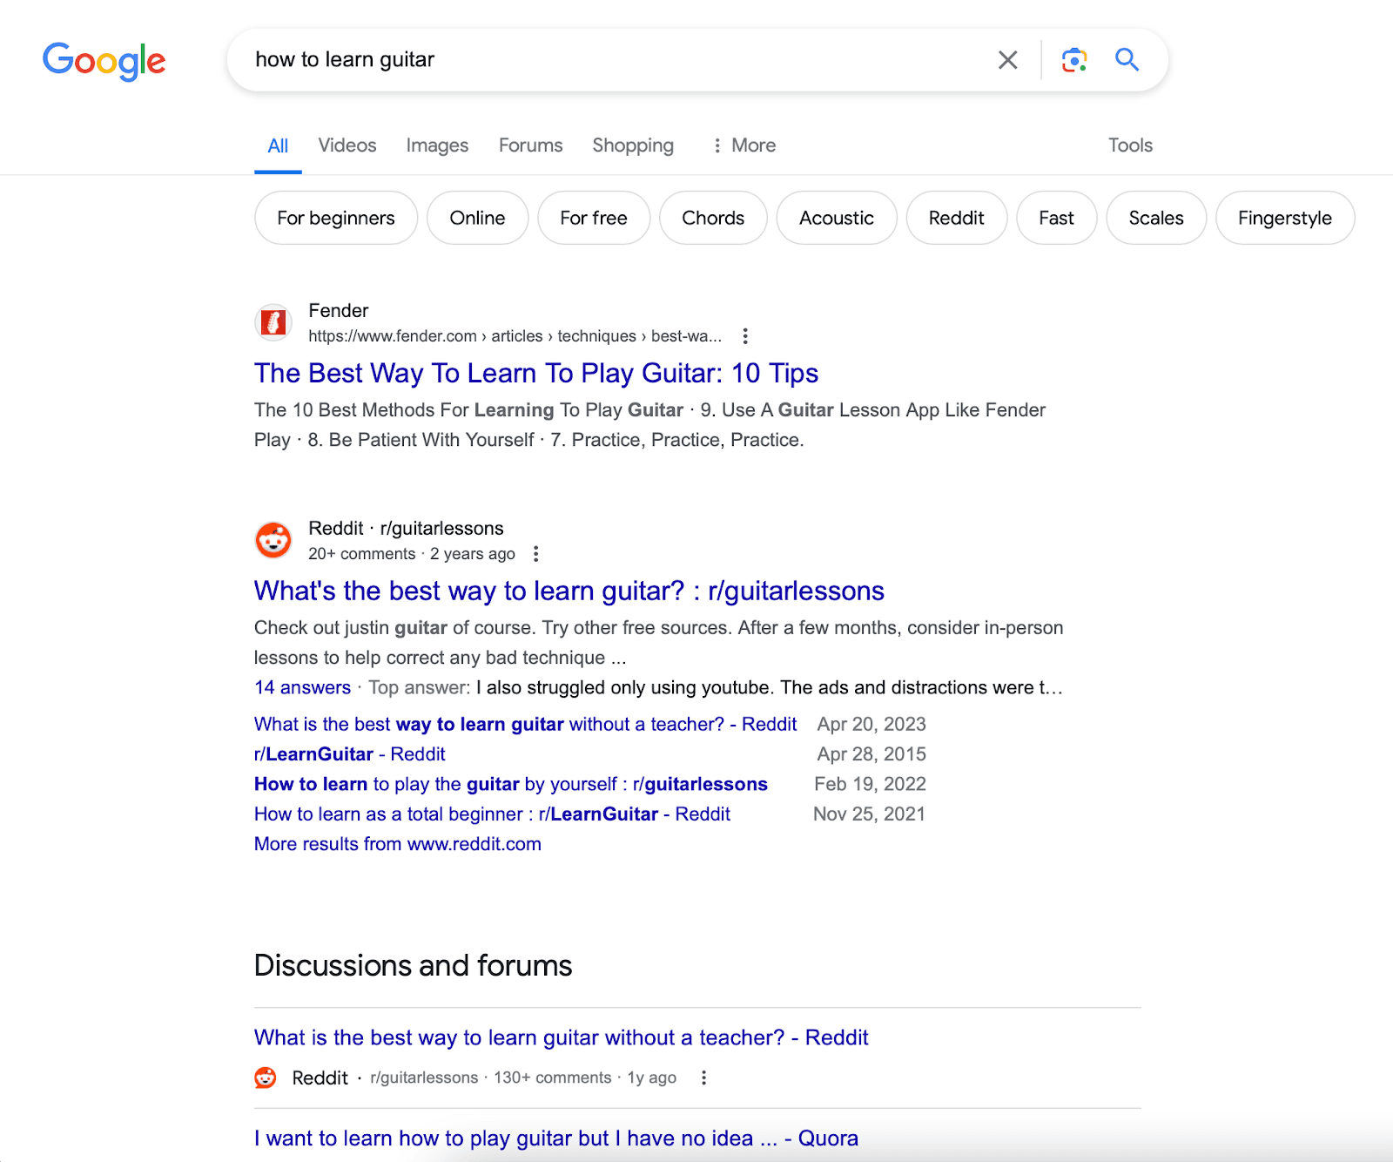Screen dimensions: 1393x1162
Task: Select the Chords filter chip
Action: click(713, 218)
